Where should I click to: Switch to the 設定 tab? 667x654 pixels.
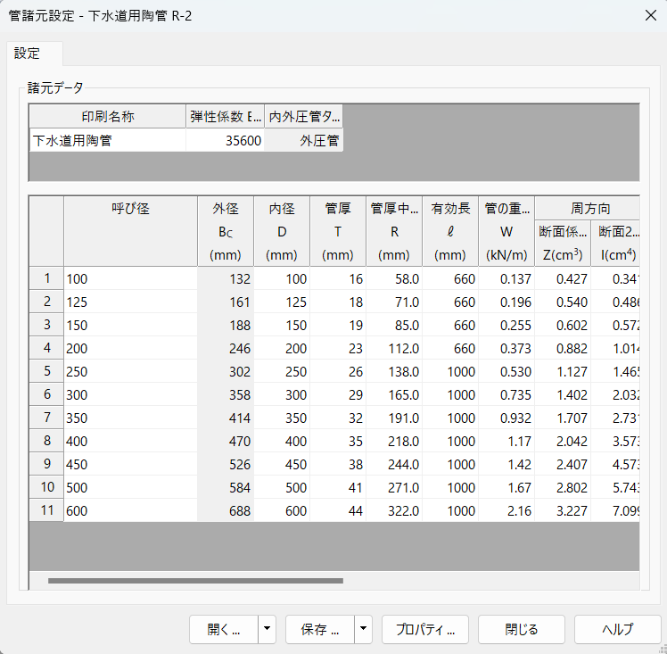28,54
